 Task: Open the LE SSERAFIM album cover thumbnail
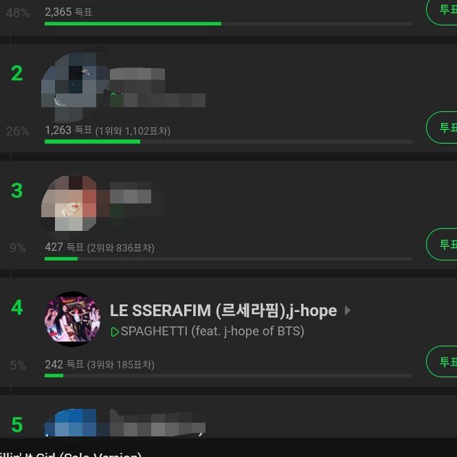click(x=72, y=319)
